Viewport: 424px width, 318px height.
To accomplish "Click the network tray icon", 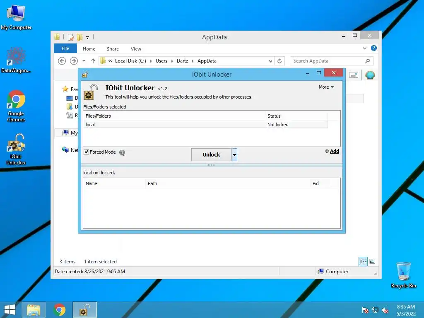I will (x=375, y=310).
